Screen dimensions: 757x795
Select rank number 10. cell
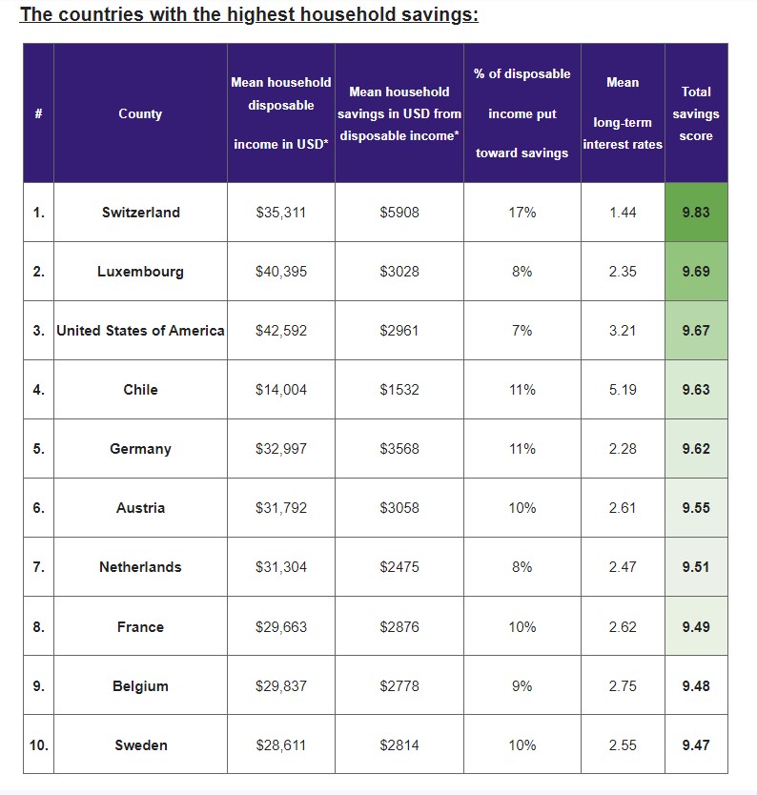pos(38,745)
